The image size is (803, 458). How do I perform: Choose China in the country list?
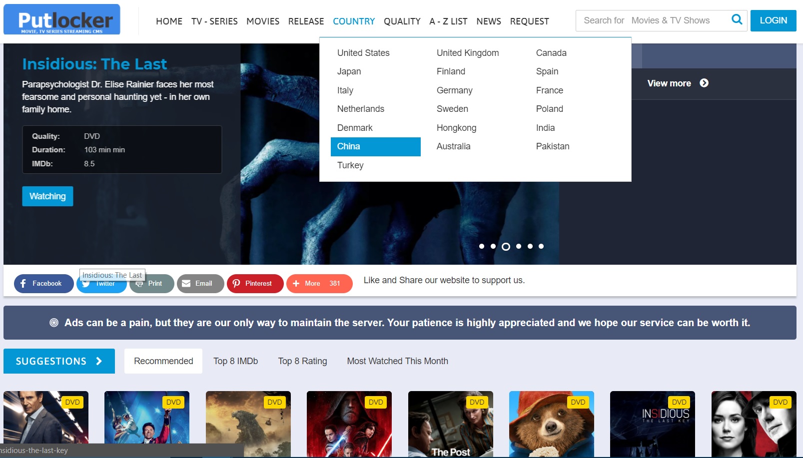click(376, 147)
